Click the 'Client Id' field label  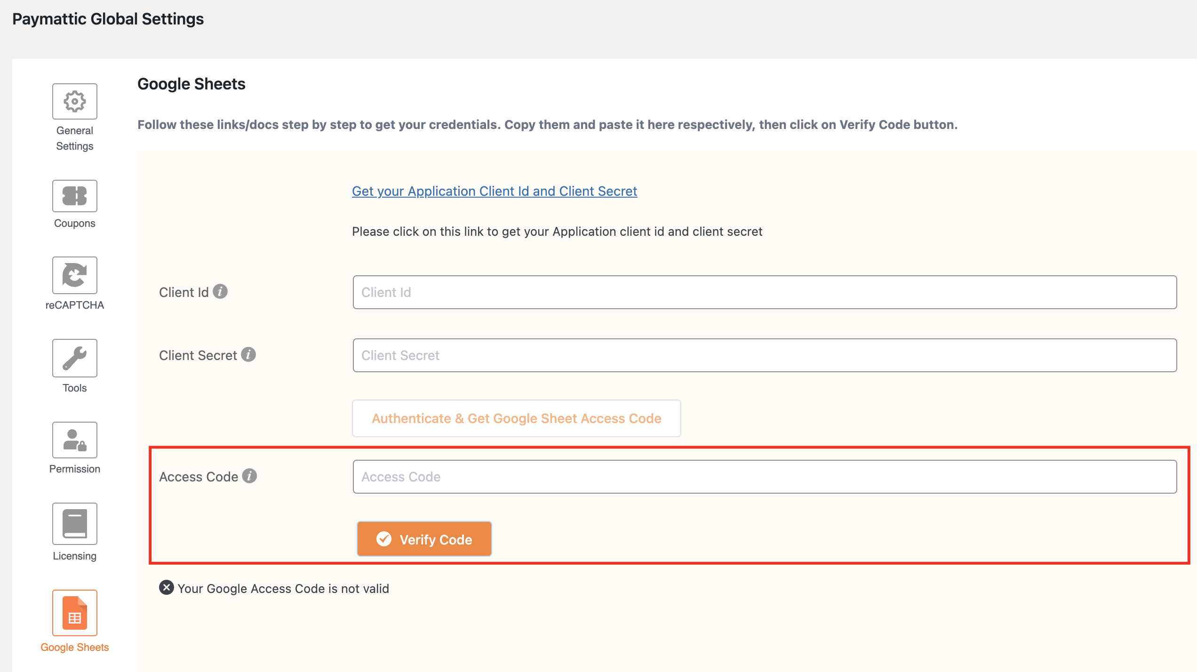184,292
